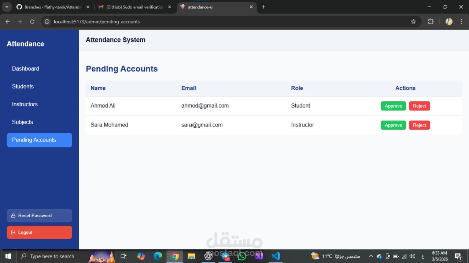Approve Ahmed Ali's pending account

click(x=393, y=106)
